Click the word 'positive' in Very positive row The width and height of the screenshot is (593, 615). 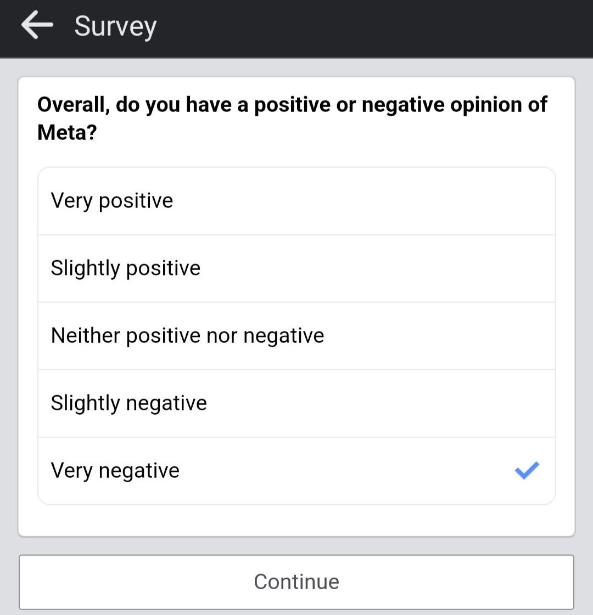tap(136, 201)
